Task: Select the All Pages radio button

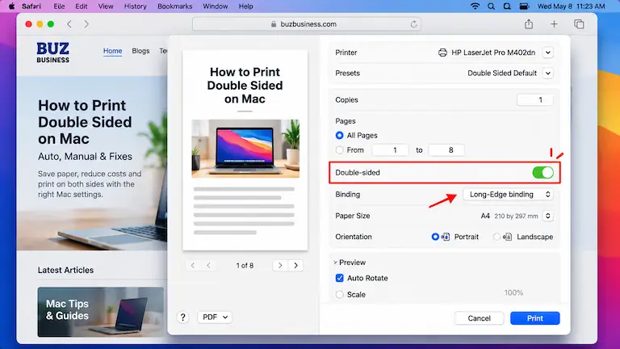Action: click(x=339, y=136)
